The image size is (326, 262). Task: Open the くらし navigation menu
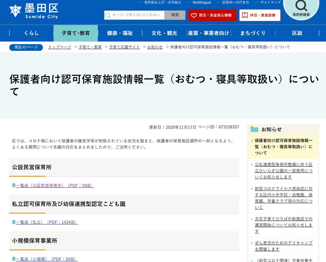click(31, 33)
